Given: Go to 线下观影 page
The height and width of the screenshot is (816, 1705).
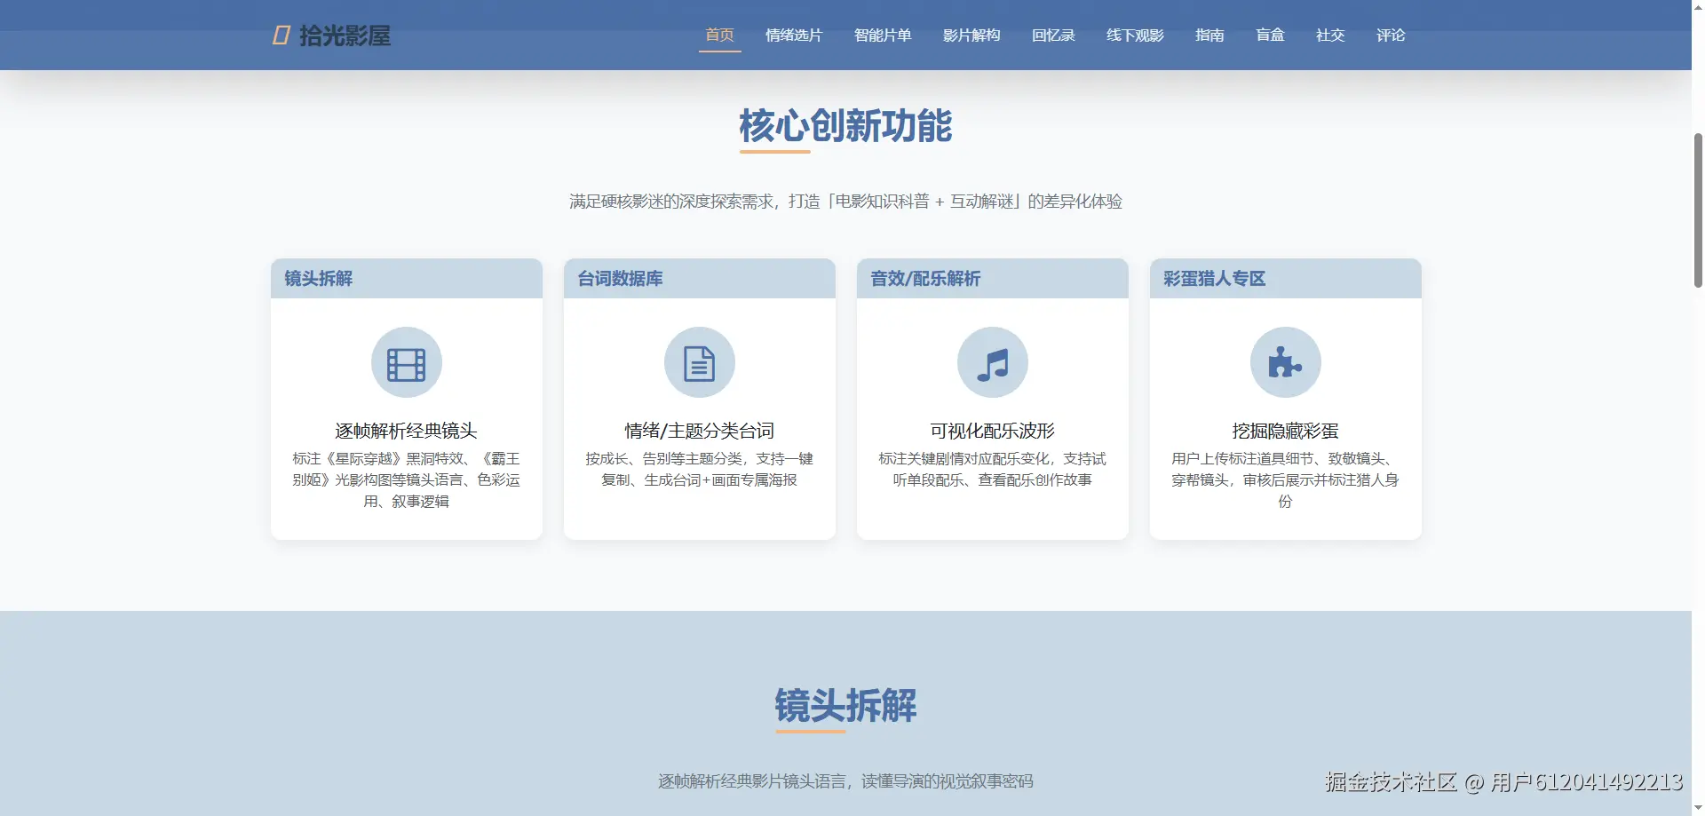Looking at the screenshot, I should 1134,36.
